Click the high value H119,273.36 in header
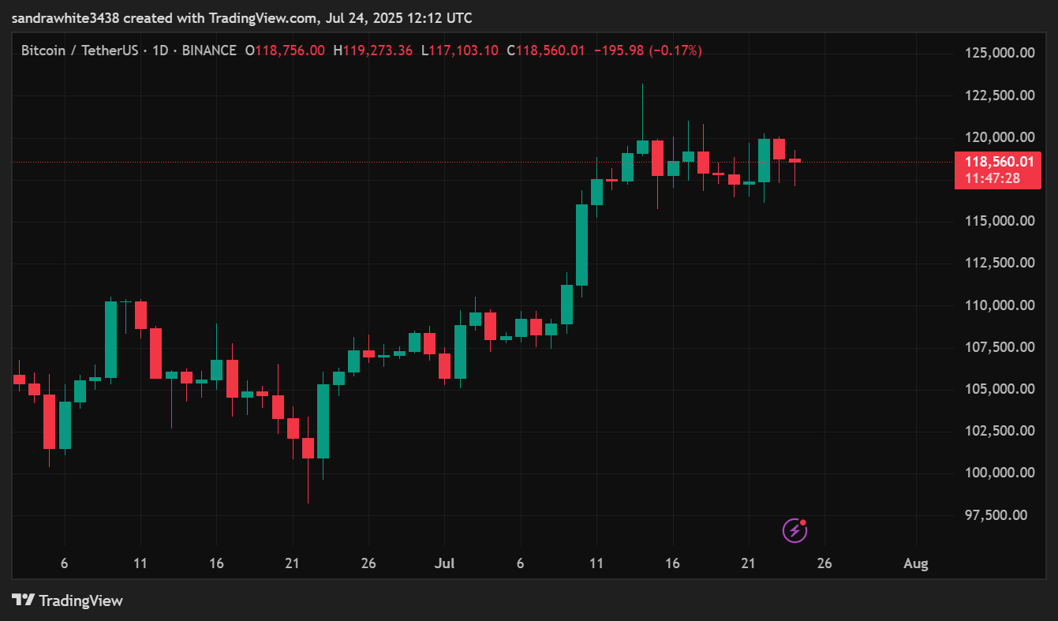This screenshot has height=621, width=1058. click(372, 51)
